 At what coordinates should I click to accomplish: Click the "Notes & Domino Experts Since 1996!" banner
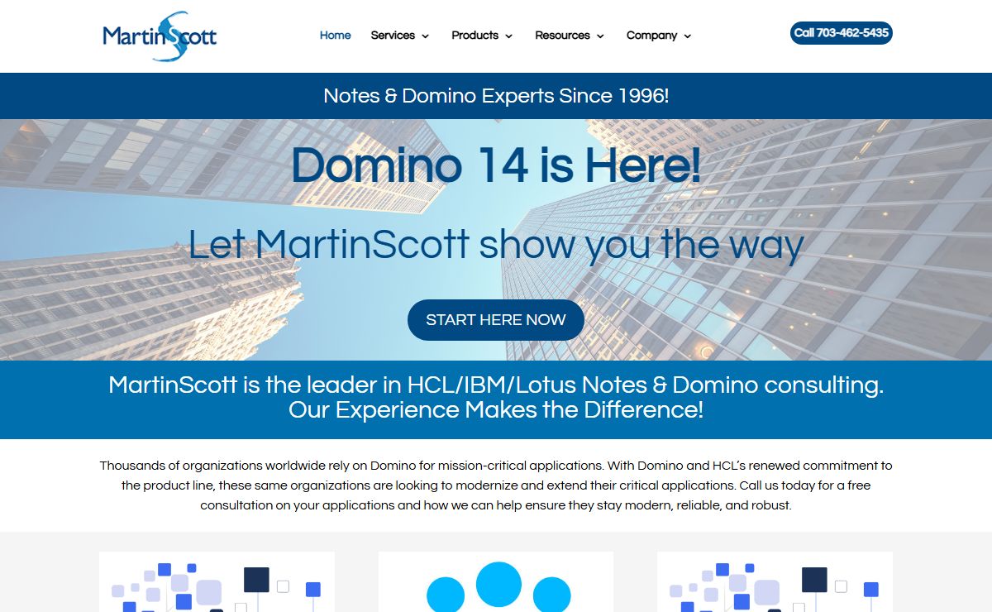496,96
